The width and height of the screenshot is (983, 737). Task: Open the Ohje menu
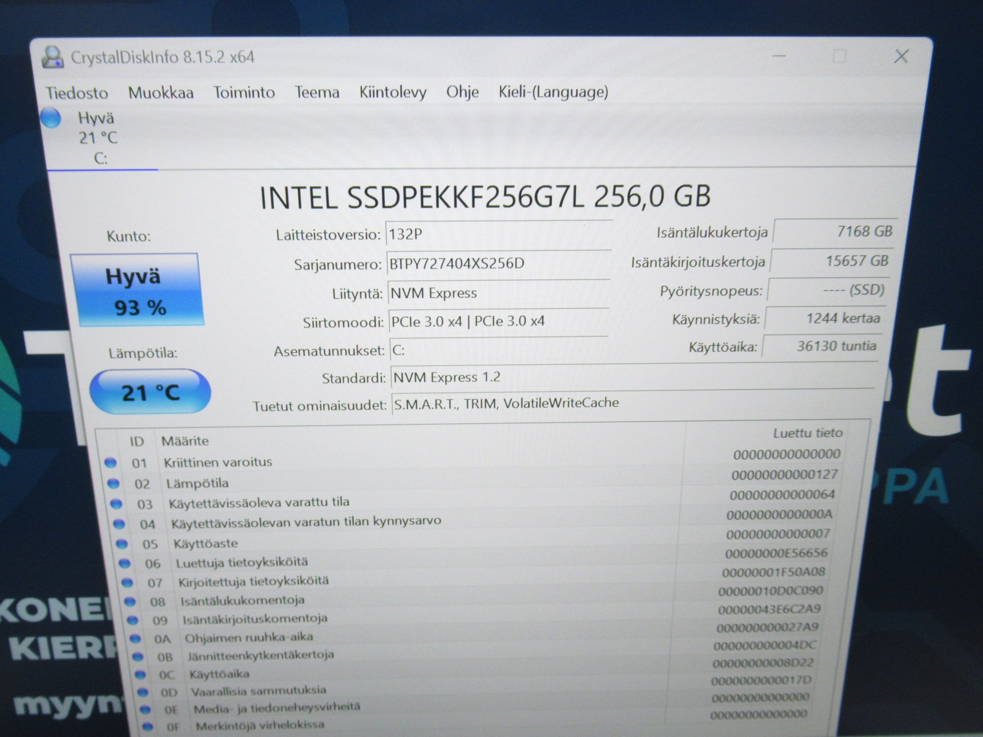[x=462, y=91]
